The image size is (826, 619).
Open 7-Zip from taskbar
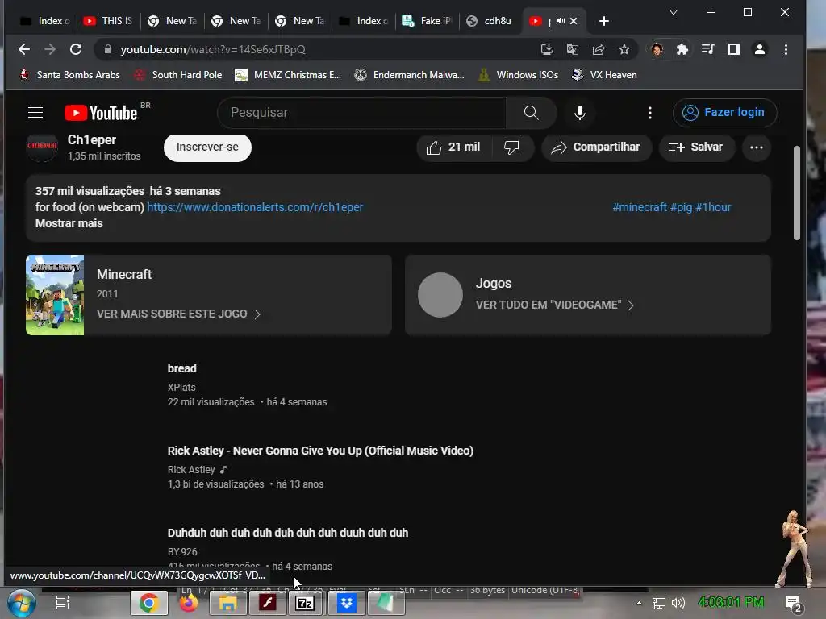[306, 603]
